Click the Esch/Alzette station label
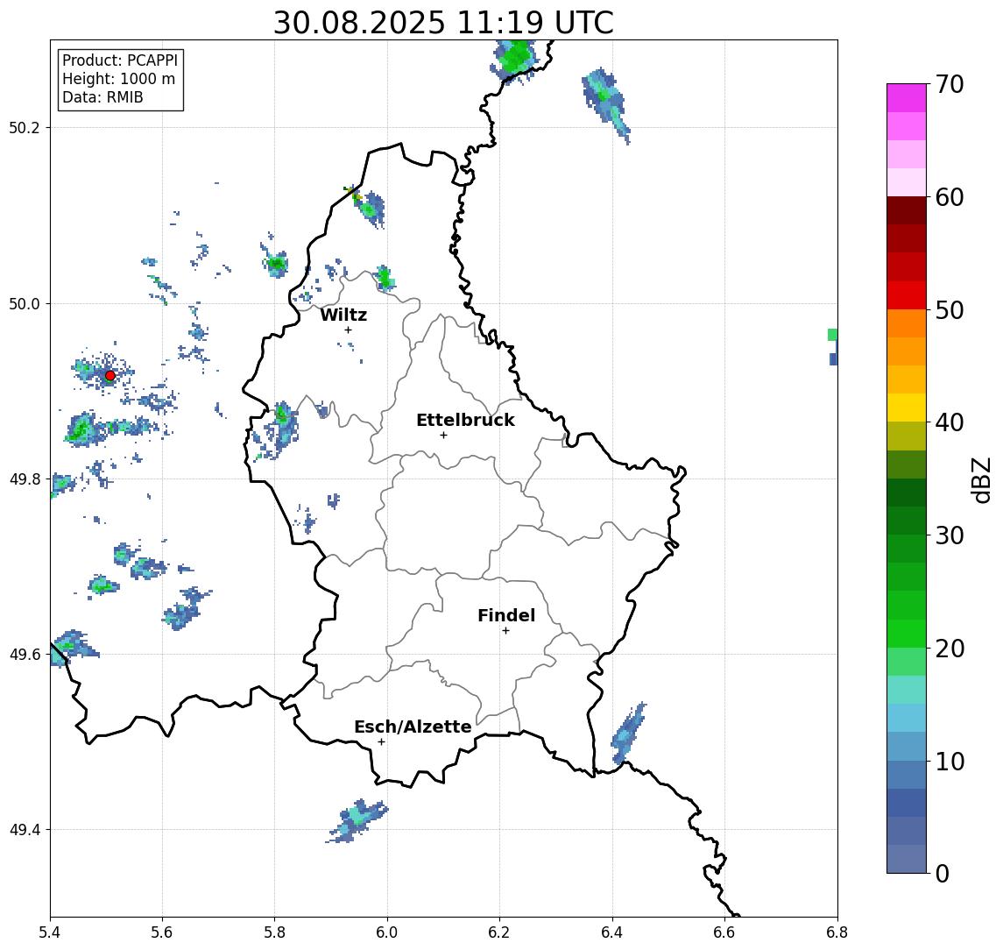This screenshot has width=1003, height=950. (x=413, y=727)
